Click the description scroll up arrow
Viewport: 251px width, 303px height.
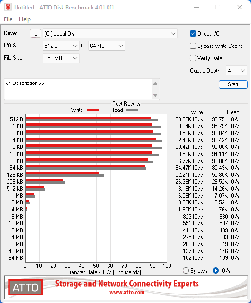(x=155, y=83)
